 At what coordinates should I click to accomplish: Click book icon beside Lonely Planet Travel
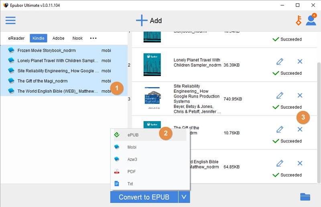pyautogui.click(x=11, y=61)
